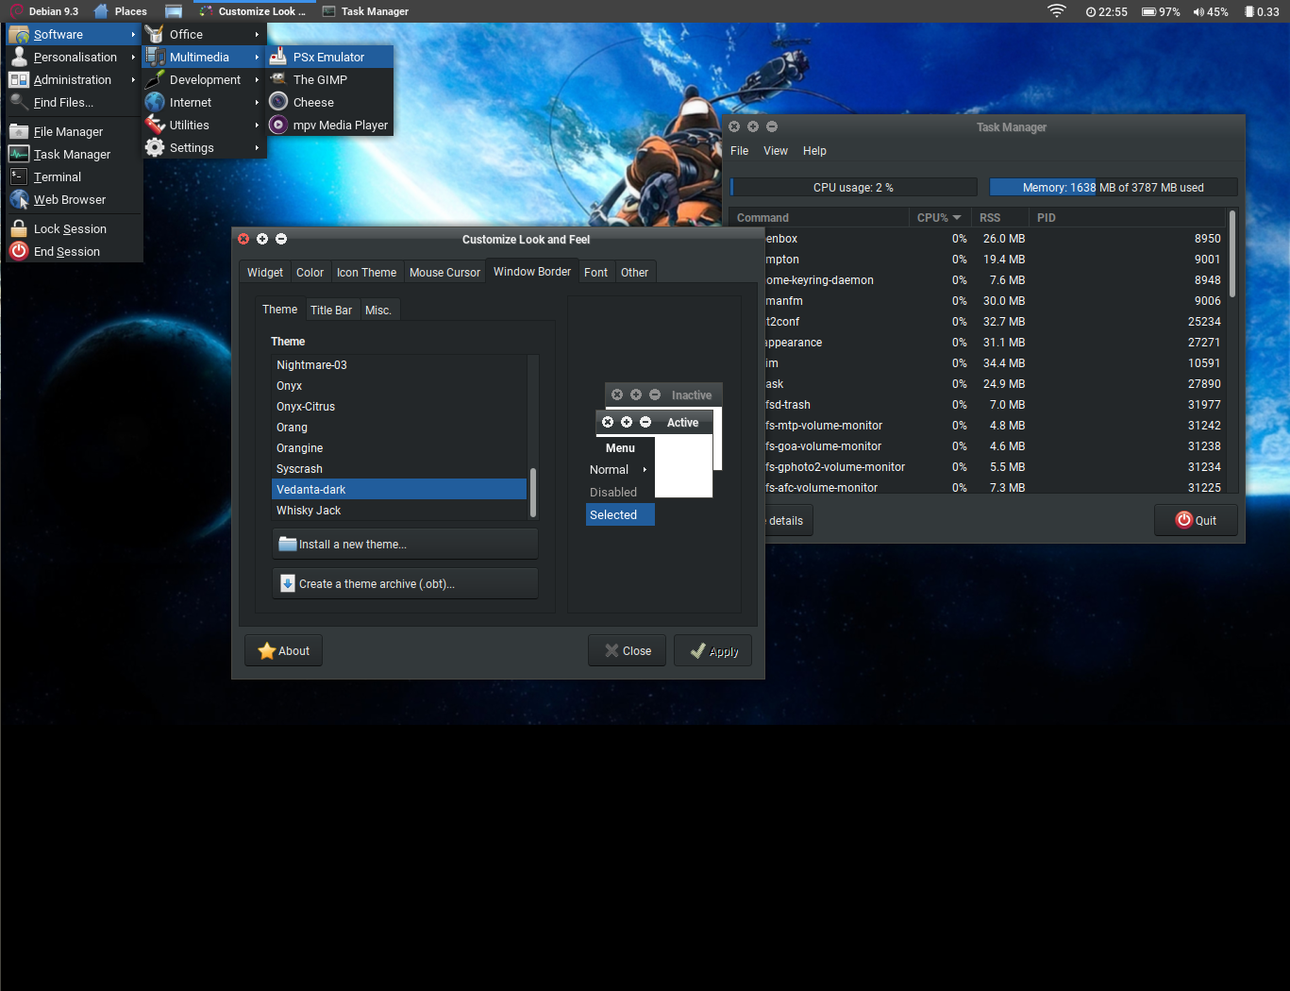Open the Title Bar sub-tab
The image size is (1290, 991).
click(x=331, y=310)
